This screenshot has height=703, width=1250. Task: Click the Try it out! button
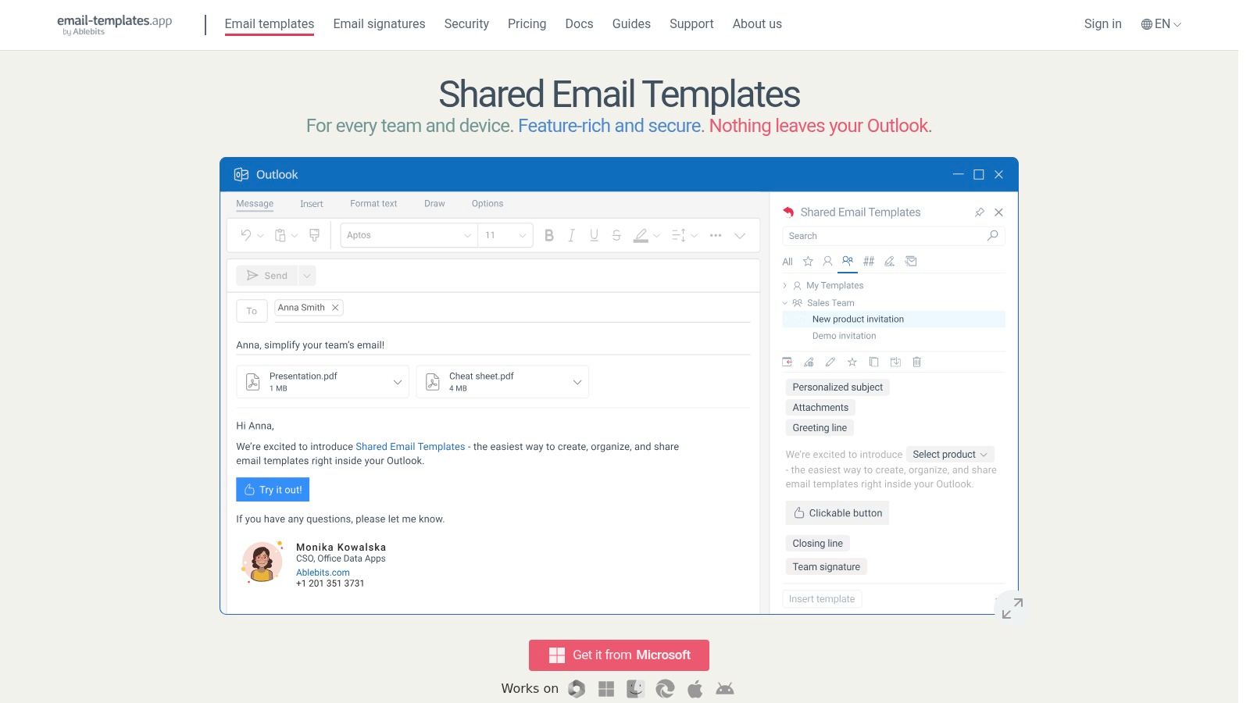point(273,490)
